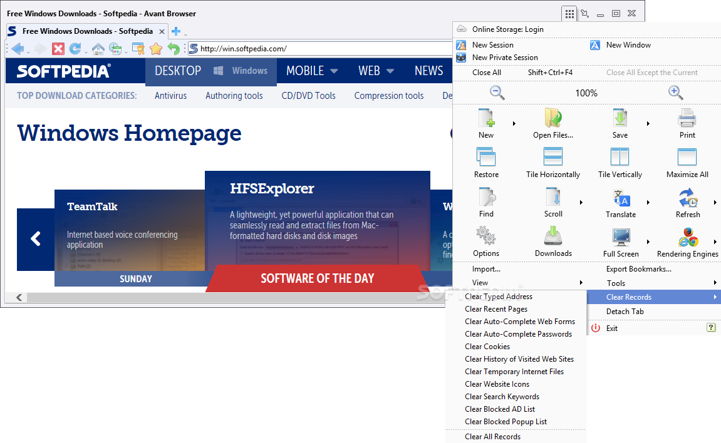The image size is (721, 443).
Task: Open Find tool icon
Action: 487,196
